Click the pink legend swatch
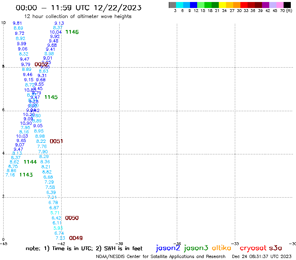The width and height of the screenshot is (296, 260). (x=280, y=5)
